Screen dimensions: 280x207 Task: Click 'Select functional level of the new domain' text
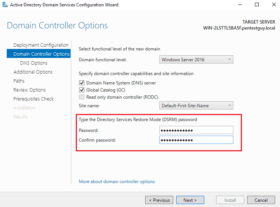119,49
